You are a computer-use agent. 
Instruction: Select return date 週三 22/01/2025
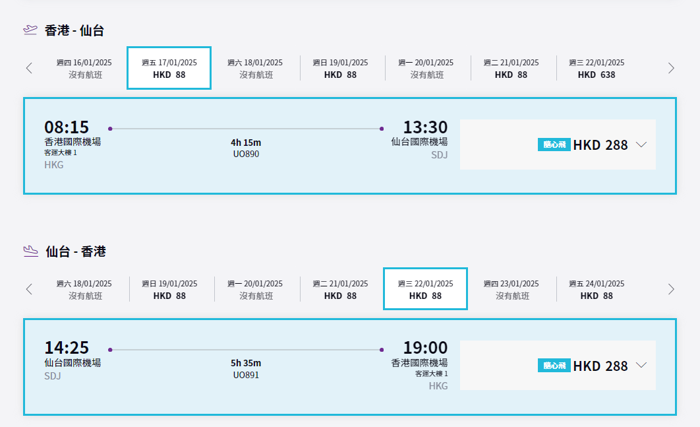pos(425,289)
